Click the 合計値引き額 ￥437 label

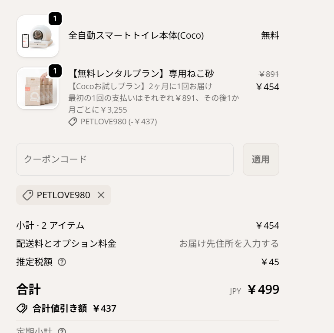coord(74,308)
